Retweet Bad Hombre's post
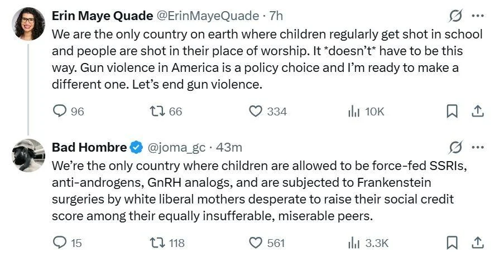Screen dimensions: 494x257 click(157, 243)
